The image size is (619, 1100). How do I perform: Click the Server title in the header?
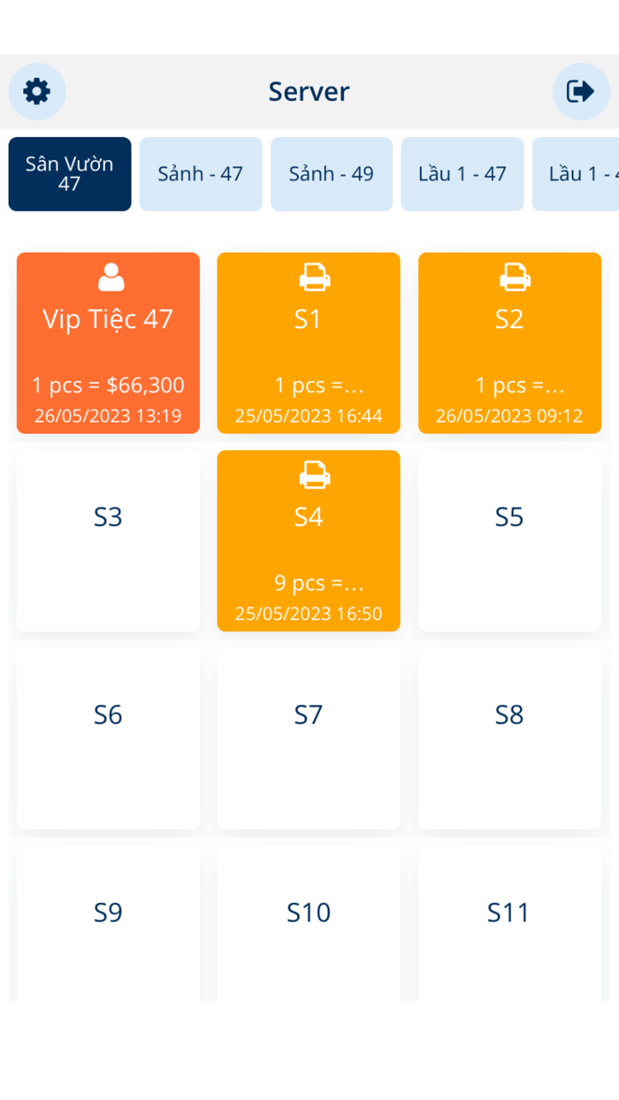pos(309,91)
